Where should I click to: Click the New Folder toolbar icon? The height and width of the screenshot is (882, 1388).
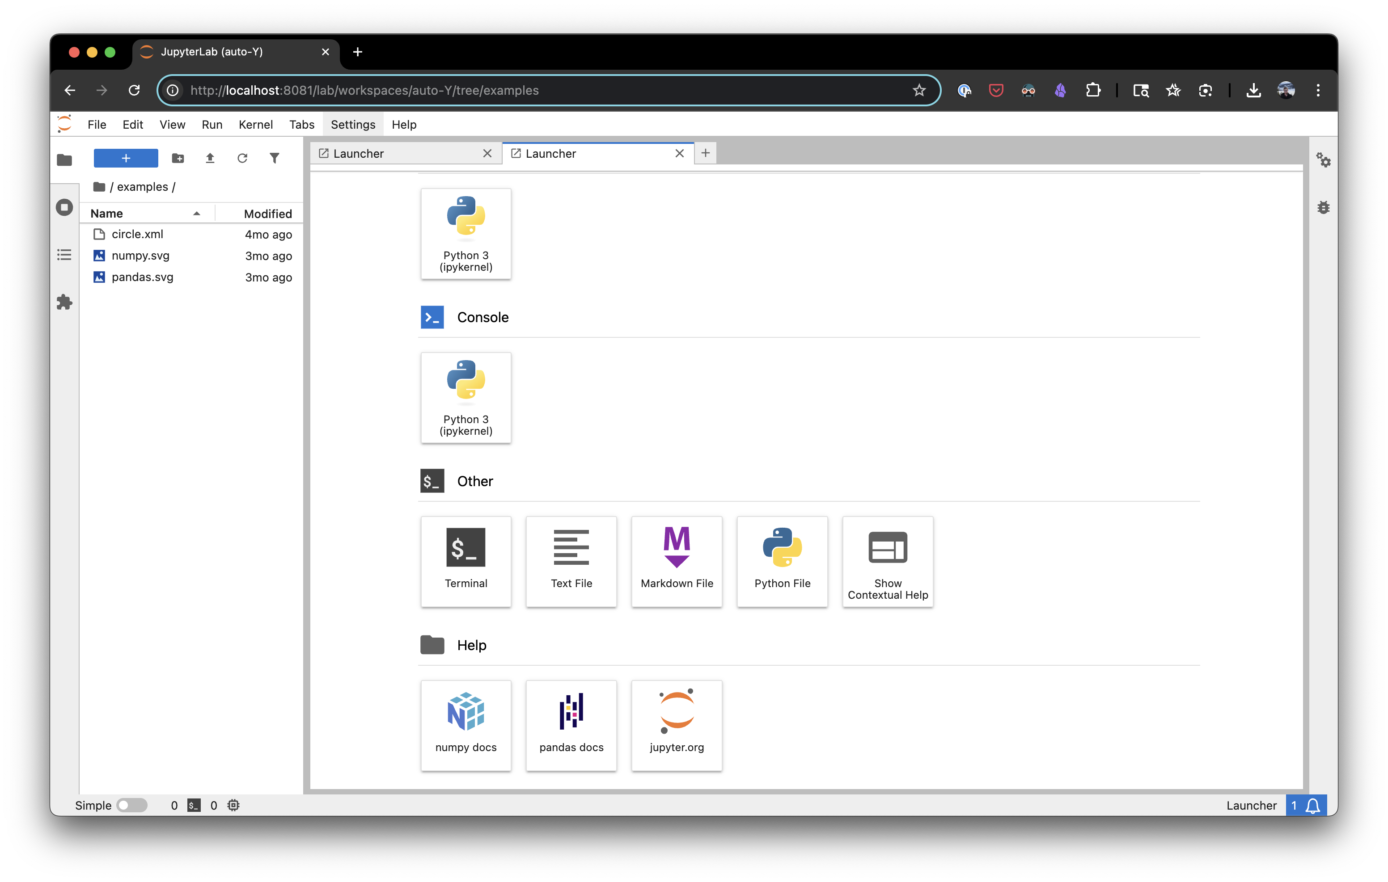click(x=178, y=158)
